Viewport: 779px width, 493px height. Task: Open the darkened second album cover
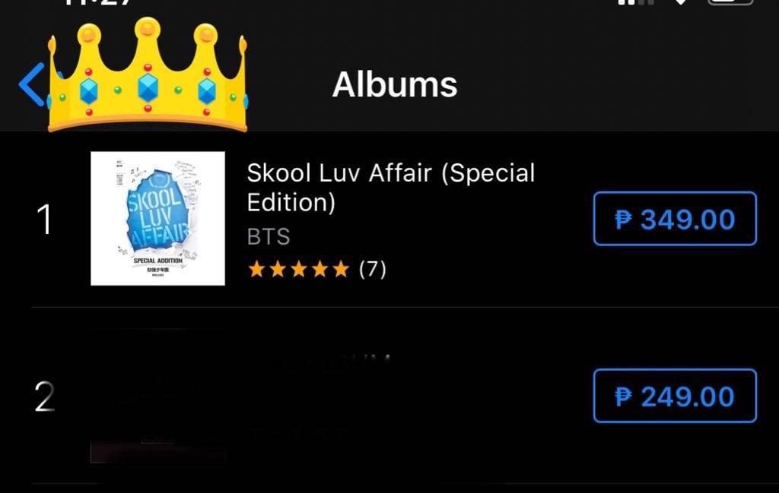tap(157, 397)
